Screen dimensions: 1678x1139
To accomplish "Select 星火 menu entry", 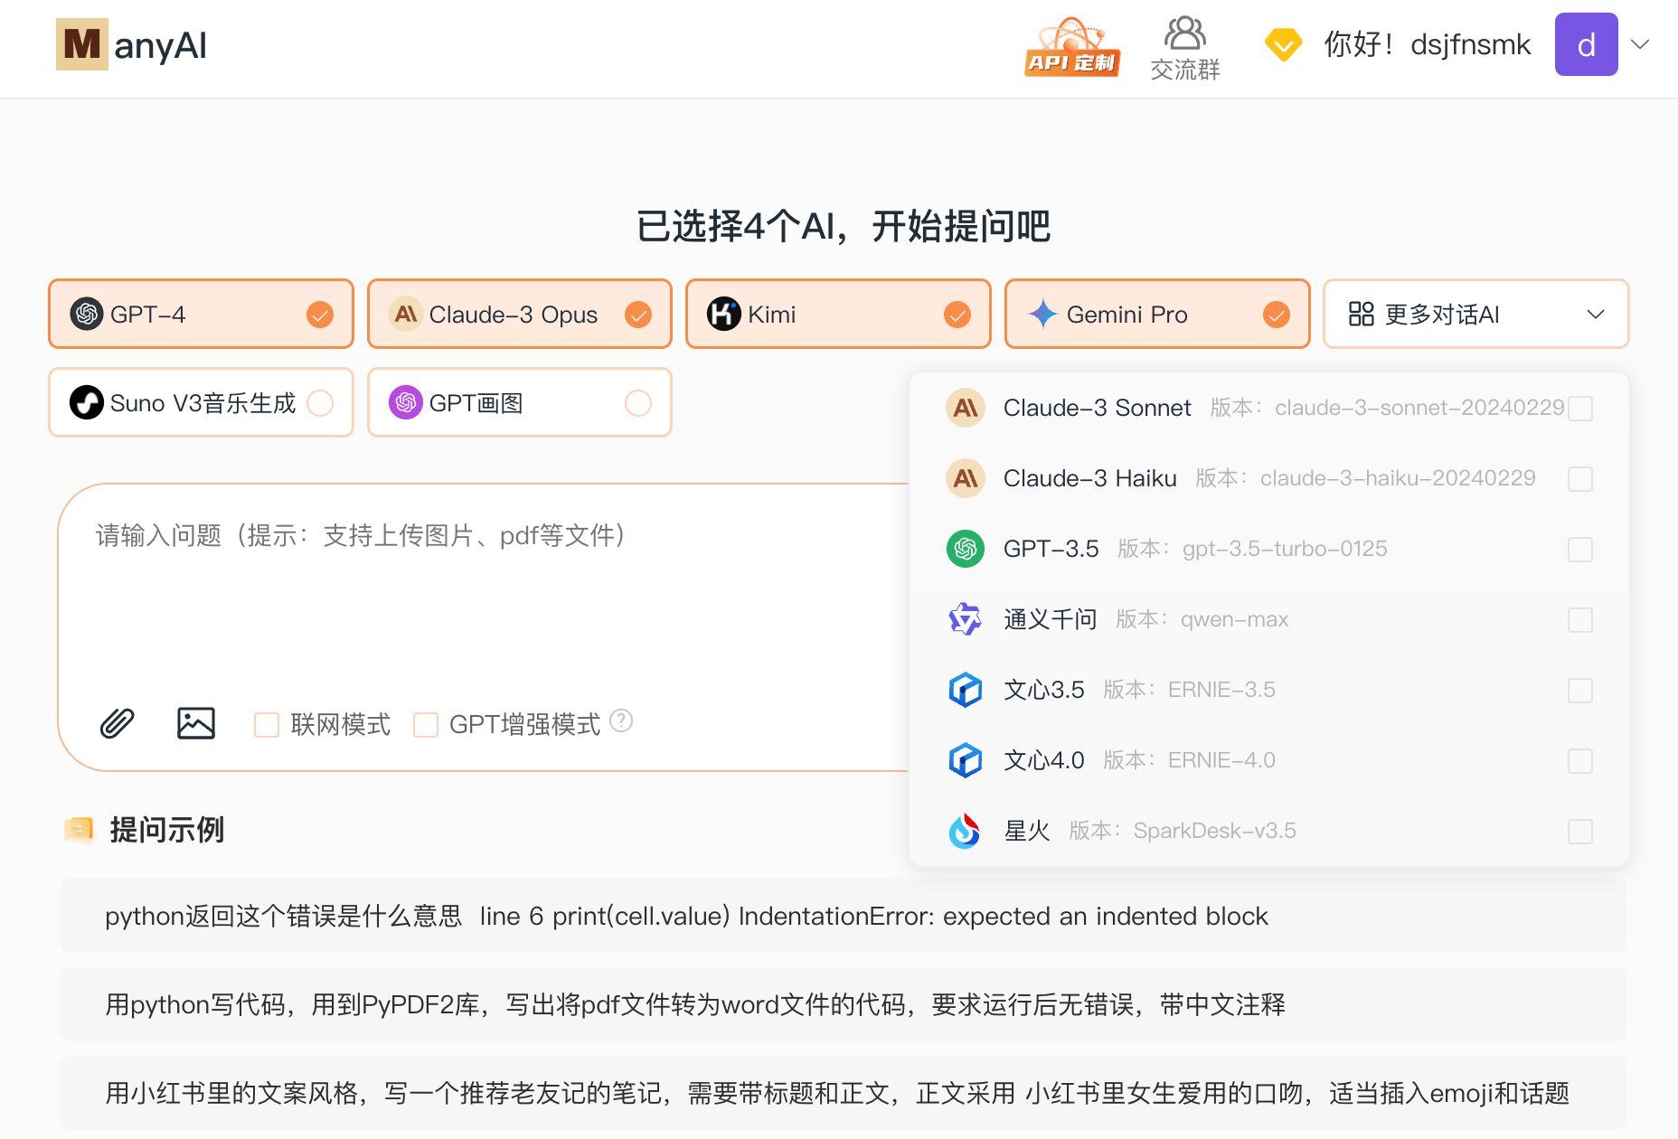I will pos(1269,831).
